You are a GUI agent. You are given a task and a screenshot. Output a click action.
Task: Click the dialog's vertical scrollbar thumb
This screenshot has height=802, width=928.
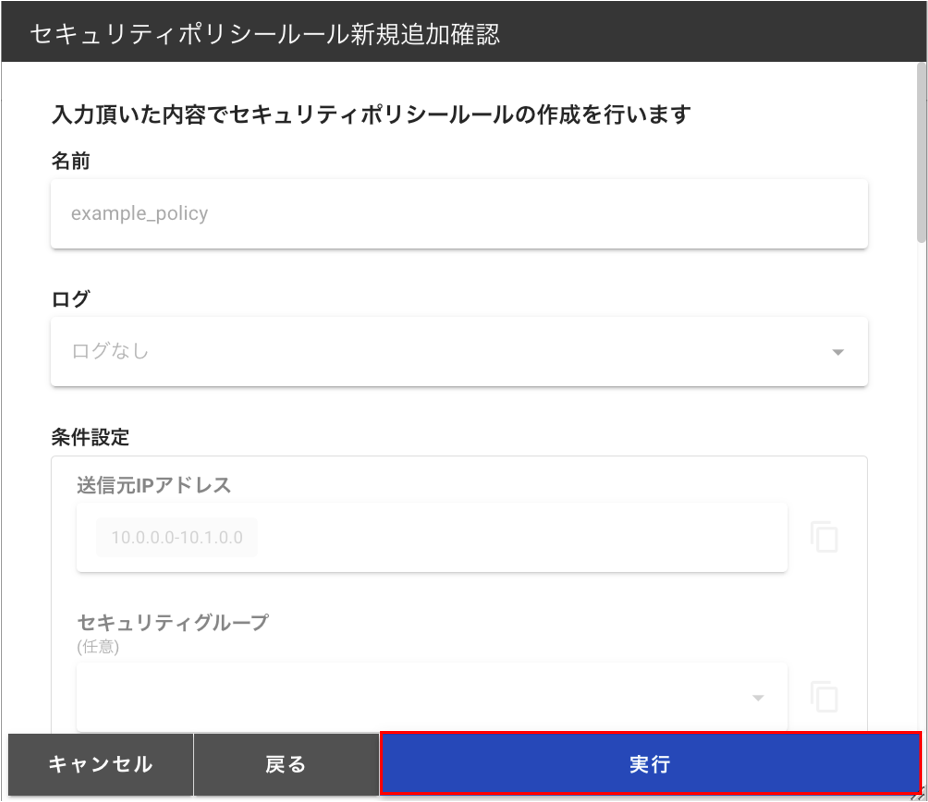click(921, 152)
